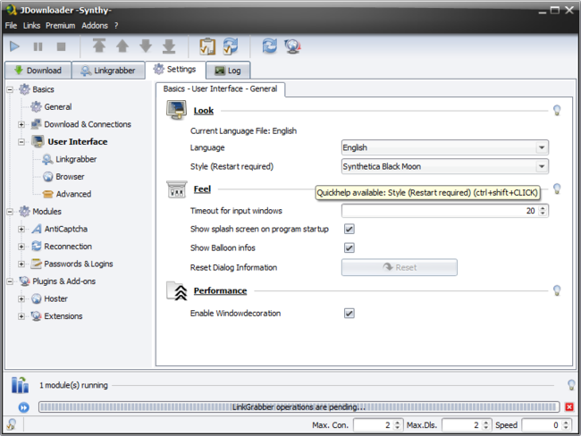The image size is (581, 436).
Task: Expand the AntiCaptcha node
Action: tap(21, 230)
